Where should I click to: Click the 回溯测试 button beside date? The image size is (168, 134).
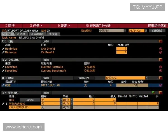pos(157,31)
